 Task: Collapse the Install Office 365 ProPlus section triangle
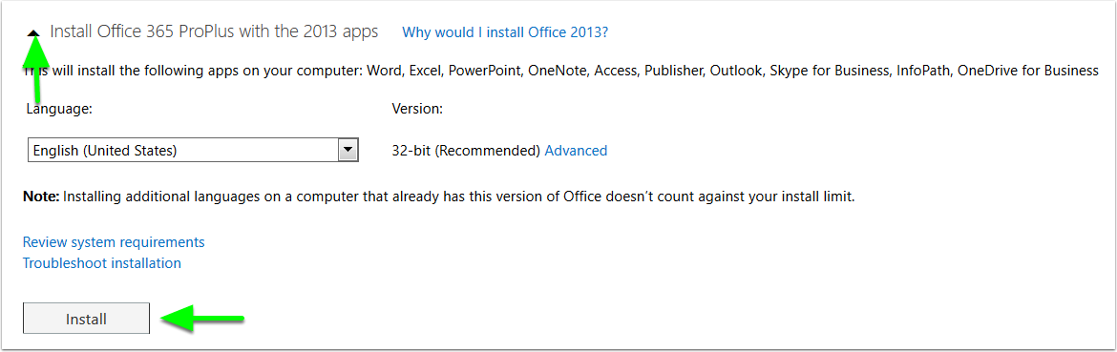click(34, 32)
